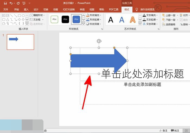
Task: Select the blue Abc shape style swatch
Action: click(x=77, y=19)
